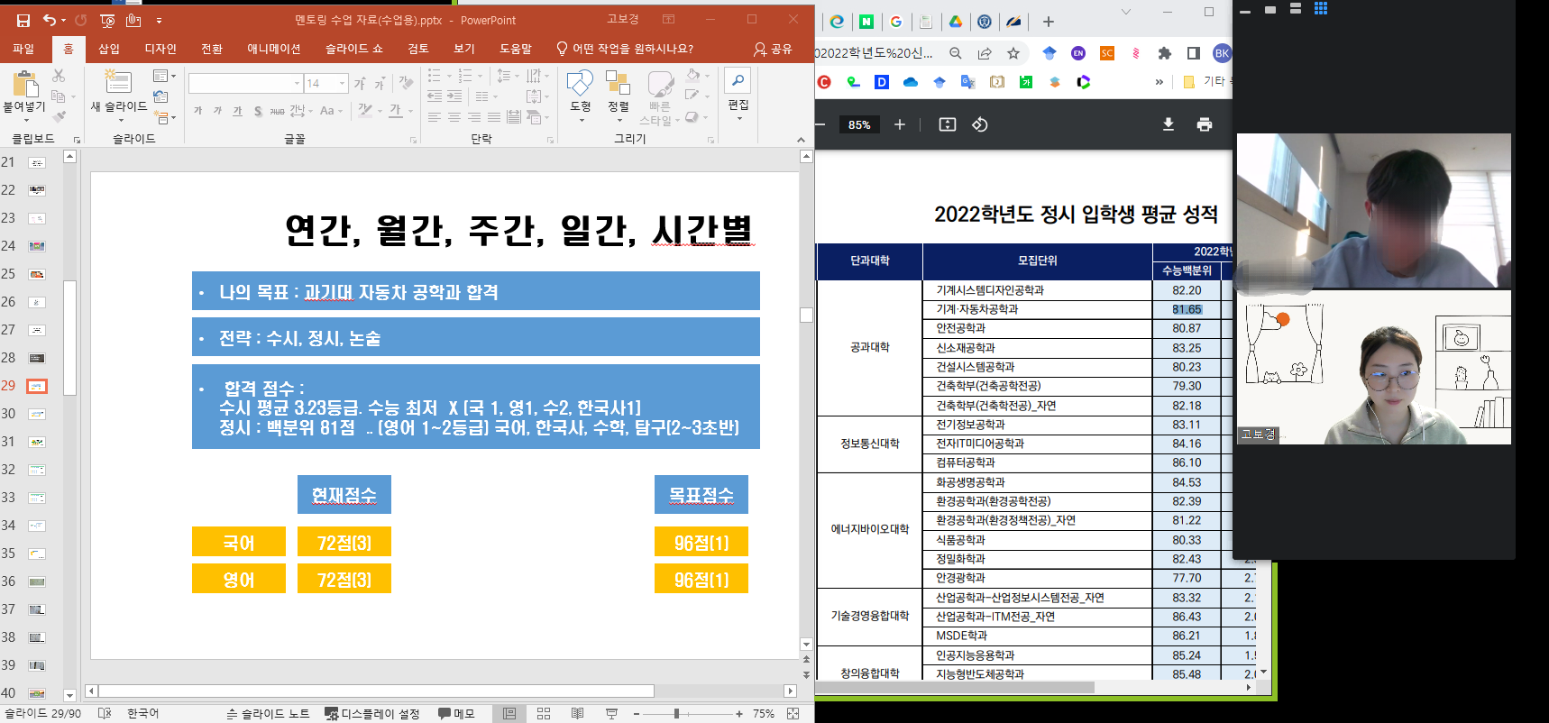Open Chrome extensions puzzle icon

click(1164, 53)
